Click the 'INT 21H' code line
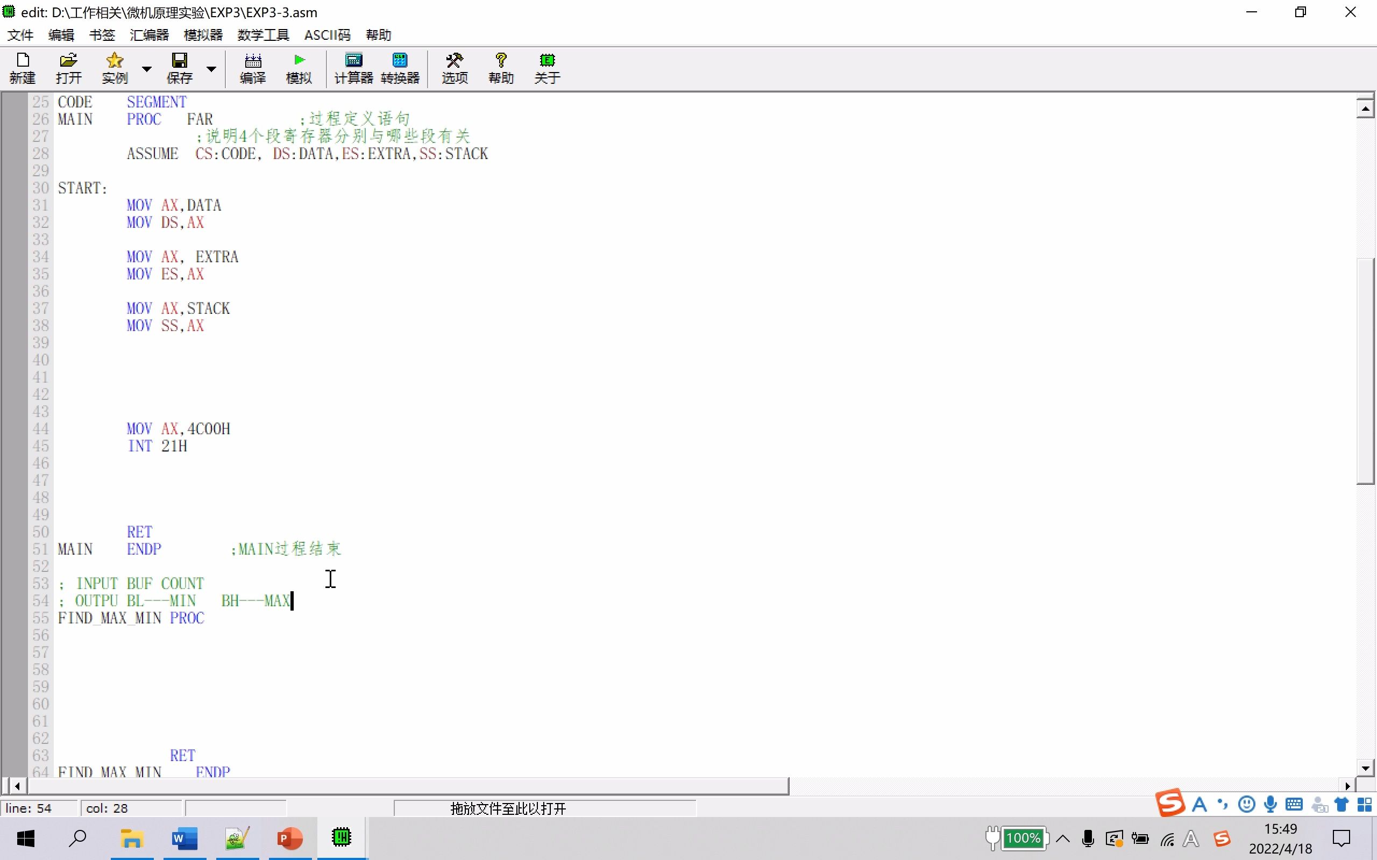The image size is (1377, 860). [157, 446]
